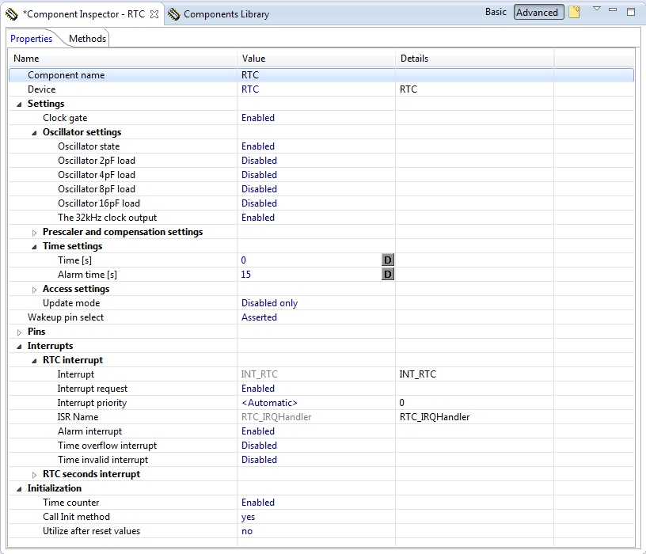
Task: Enable the Oscillator 2pF load
Action: [x=259, y=160]
